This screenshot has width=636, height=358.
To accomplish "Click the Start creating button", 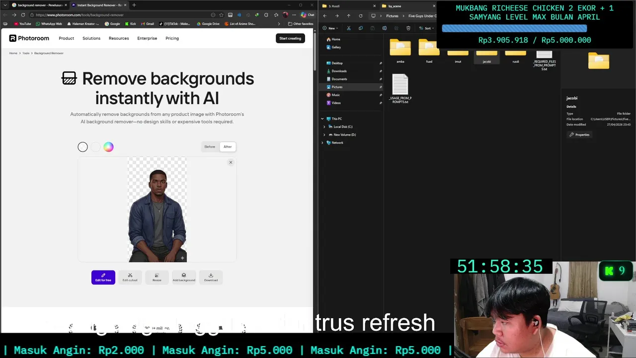I will (290, 38).
